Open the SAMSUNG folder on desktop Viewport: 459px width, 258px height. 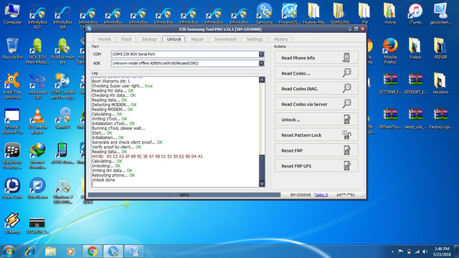(x=340, y=14)
